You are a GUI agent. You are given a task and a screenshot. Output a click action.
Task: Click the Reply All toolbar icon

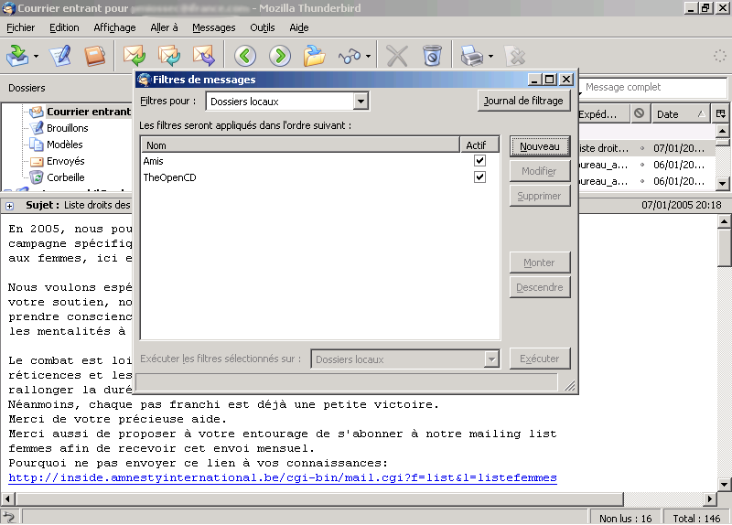(169, 56)
